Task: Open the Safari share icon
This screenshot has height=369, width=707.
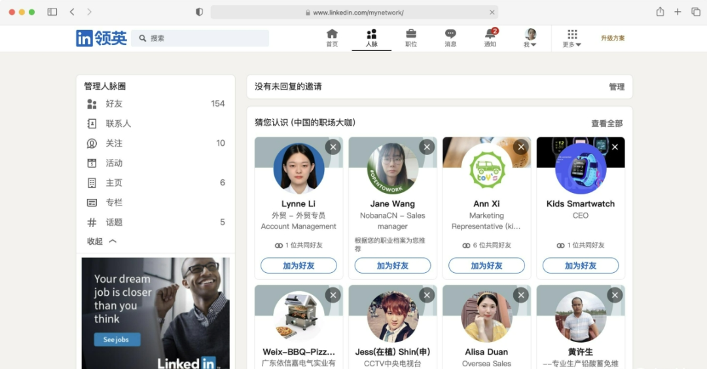Action: pyautogui.click(x=660, y=12)
